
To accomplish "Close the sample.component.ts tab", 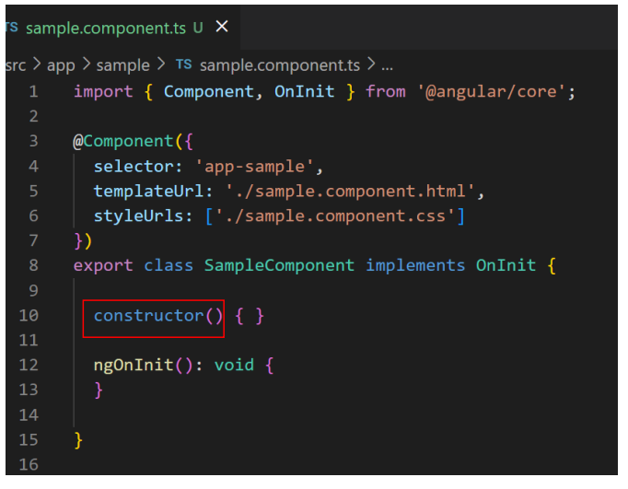I will (x=221, y=27).
